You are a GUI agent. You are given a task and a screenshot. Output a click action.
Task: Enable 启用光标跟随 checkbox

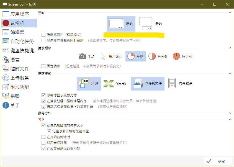pyautogui.click(x=43, y=143)
